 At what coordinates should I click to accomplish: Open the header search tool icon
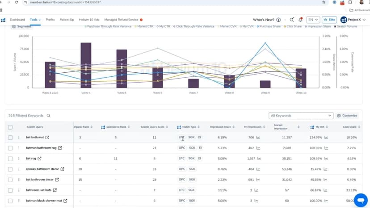click(x=292, y=20)
